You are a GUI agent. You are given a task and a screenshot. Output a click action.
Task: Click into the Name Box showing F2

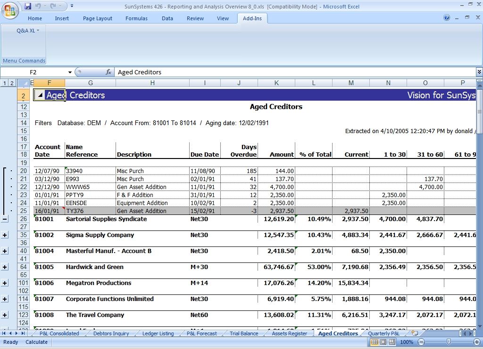pos(34,72)
